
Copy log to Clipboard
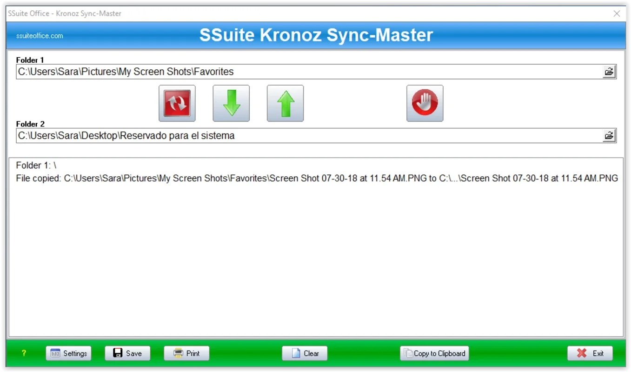[x=434, y=353]
